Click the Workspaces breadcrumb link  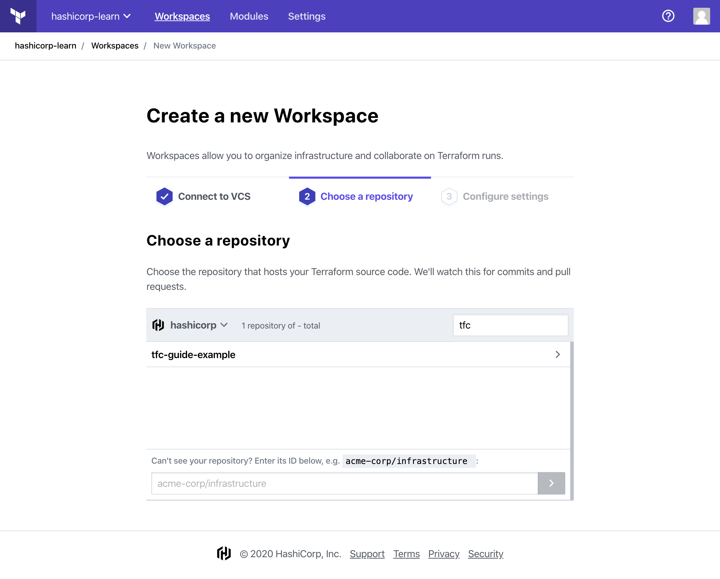click(x=115, y=46)
